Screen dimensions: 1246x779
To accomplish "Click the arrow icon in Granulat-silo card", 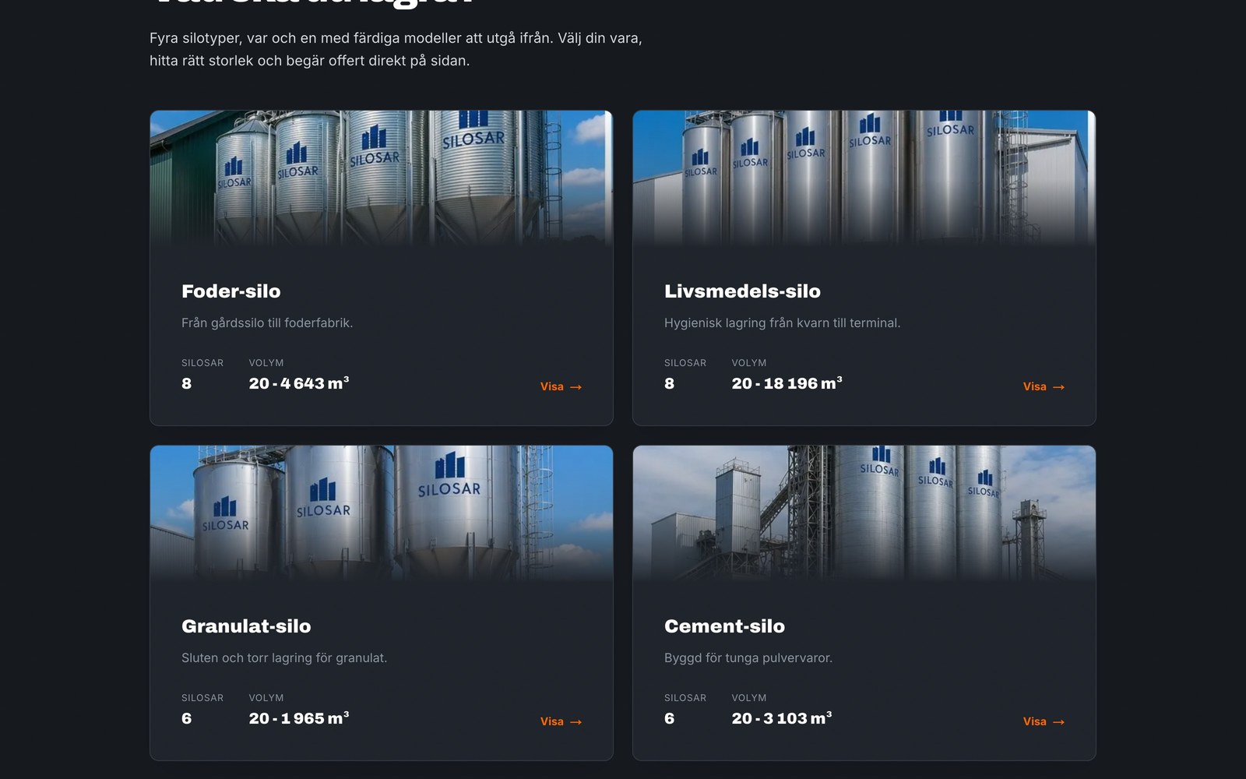I will pyautogui.click(x=575, y=722).
